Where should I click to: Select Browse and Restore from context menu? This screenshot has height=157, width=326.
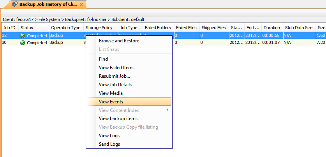coord(119,41)
